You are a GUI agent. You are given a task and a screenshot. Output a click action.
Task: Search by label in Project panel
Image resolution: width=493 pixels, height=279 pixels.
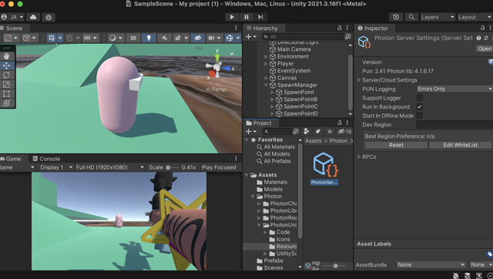318,132
